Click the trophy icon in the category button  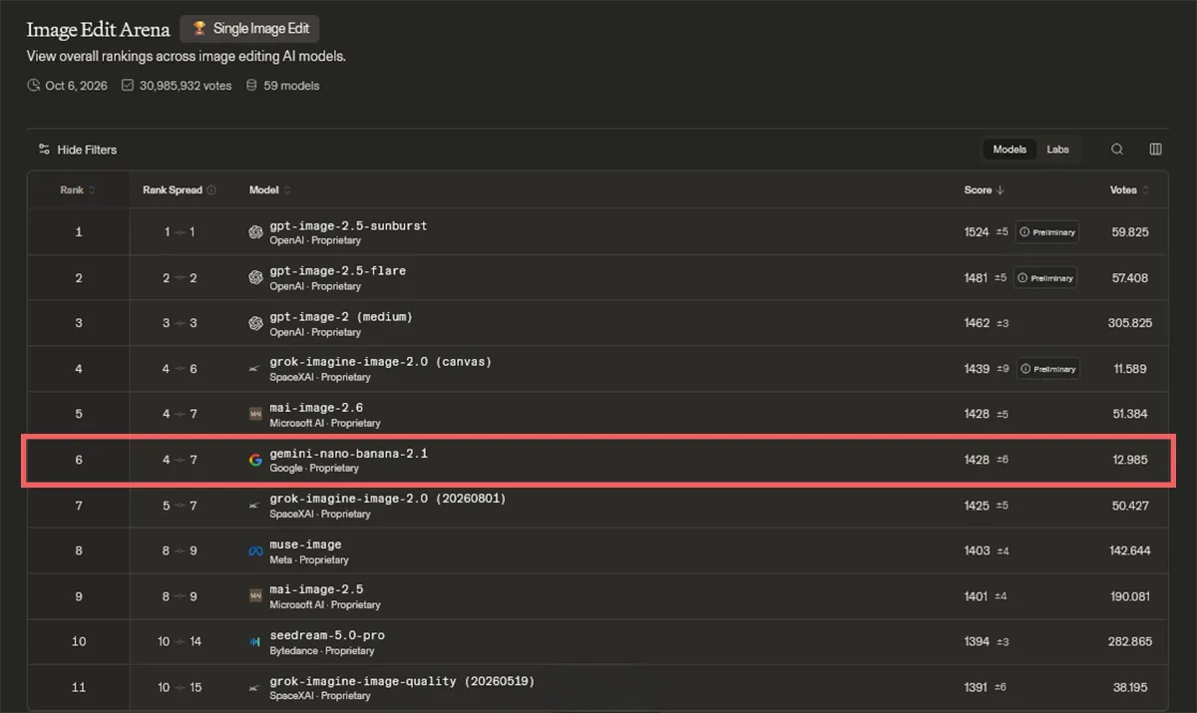(199, 29)
